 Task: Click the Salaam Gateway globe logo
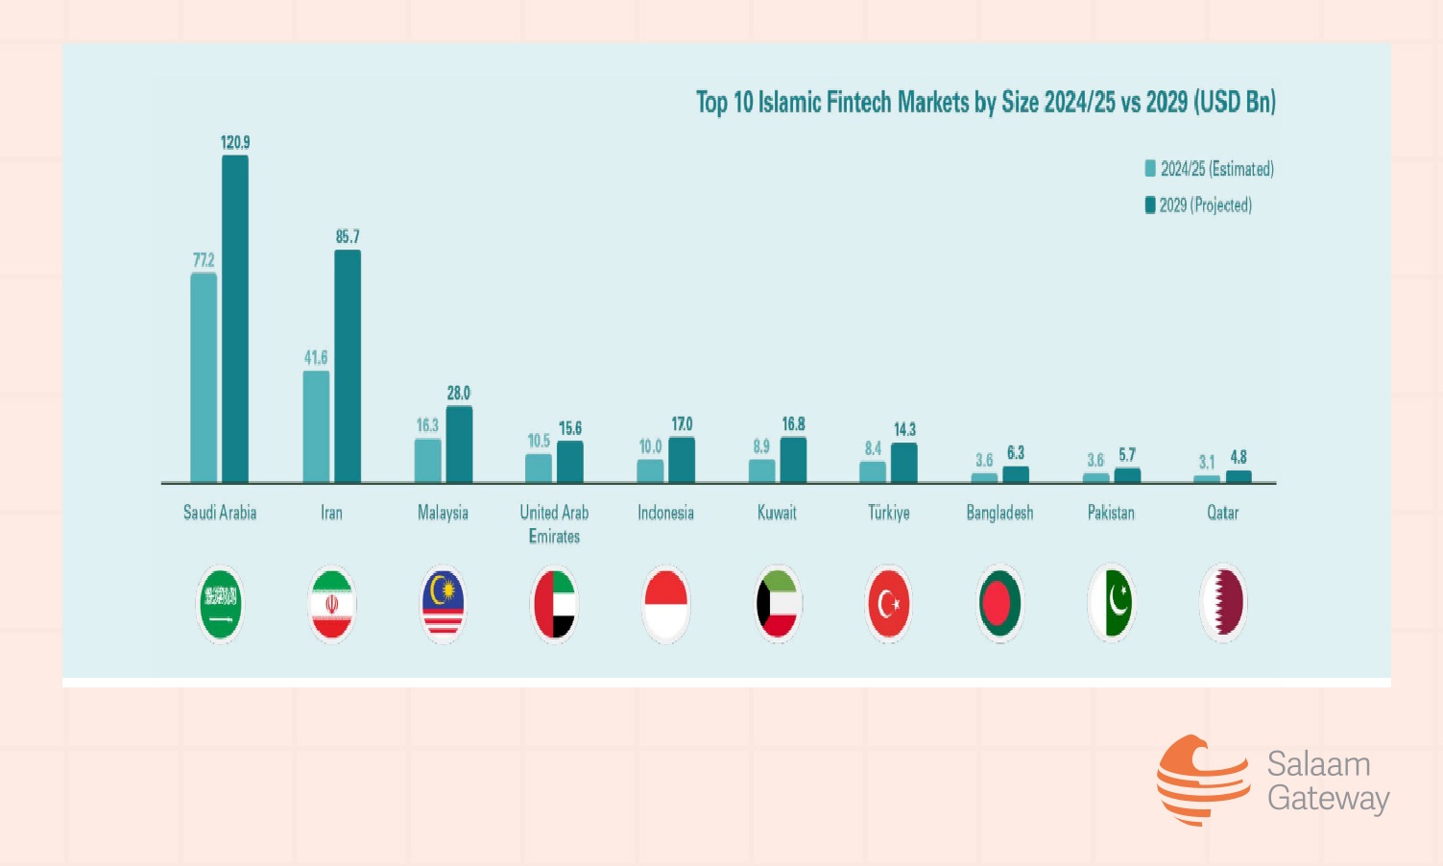pyautogui.click(x=1201, y=780)
